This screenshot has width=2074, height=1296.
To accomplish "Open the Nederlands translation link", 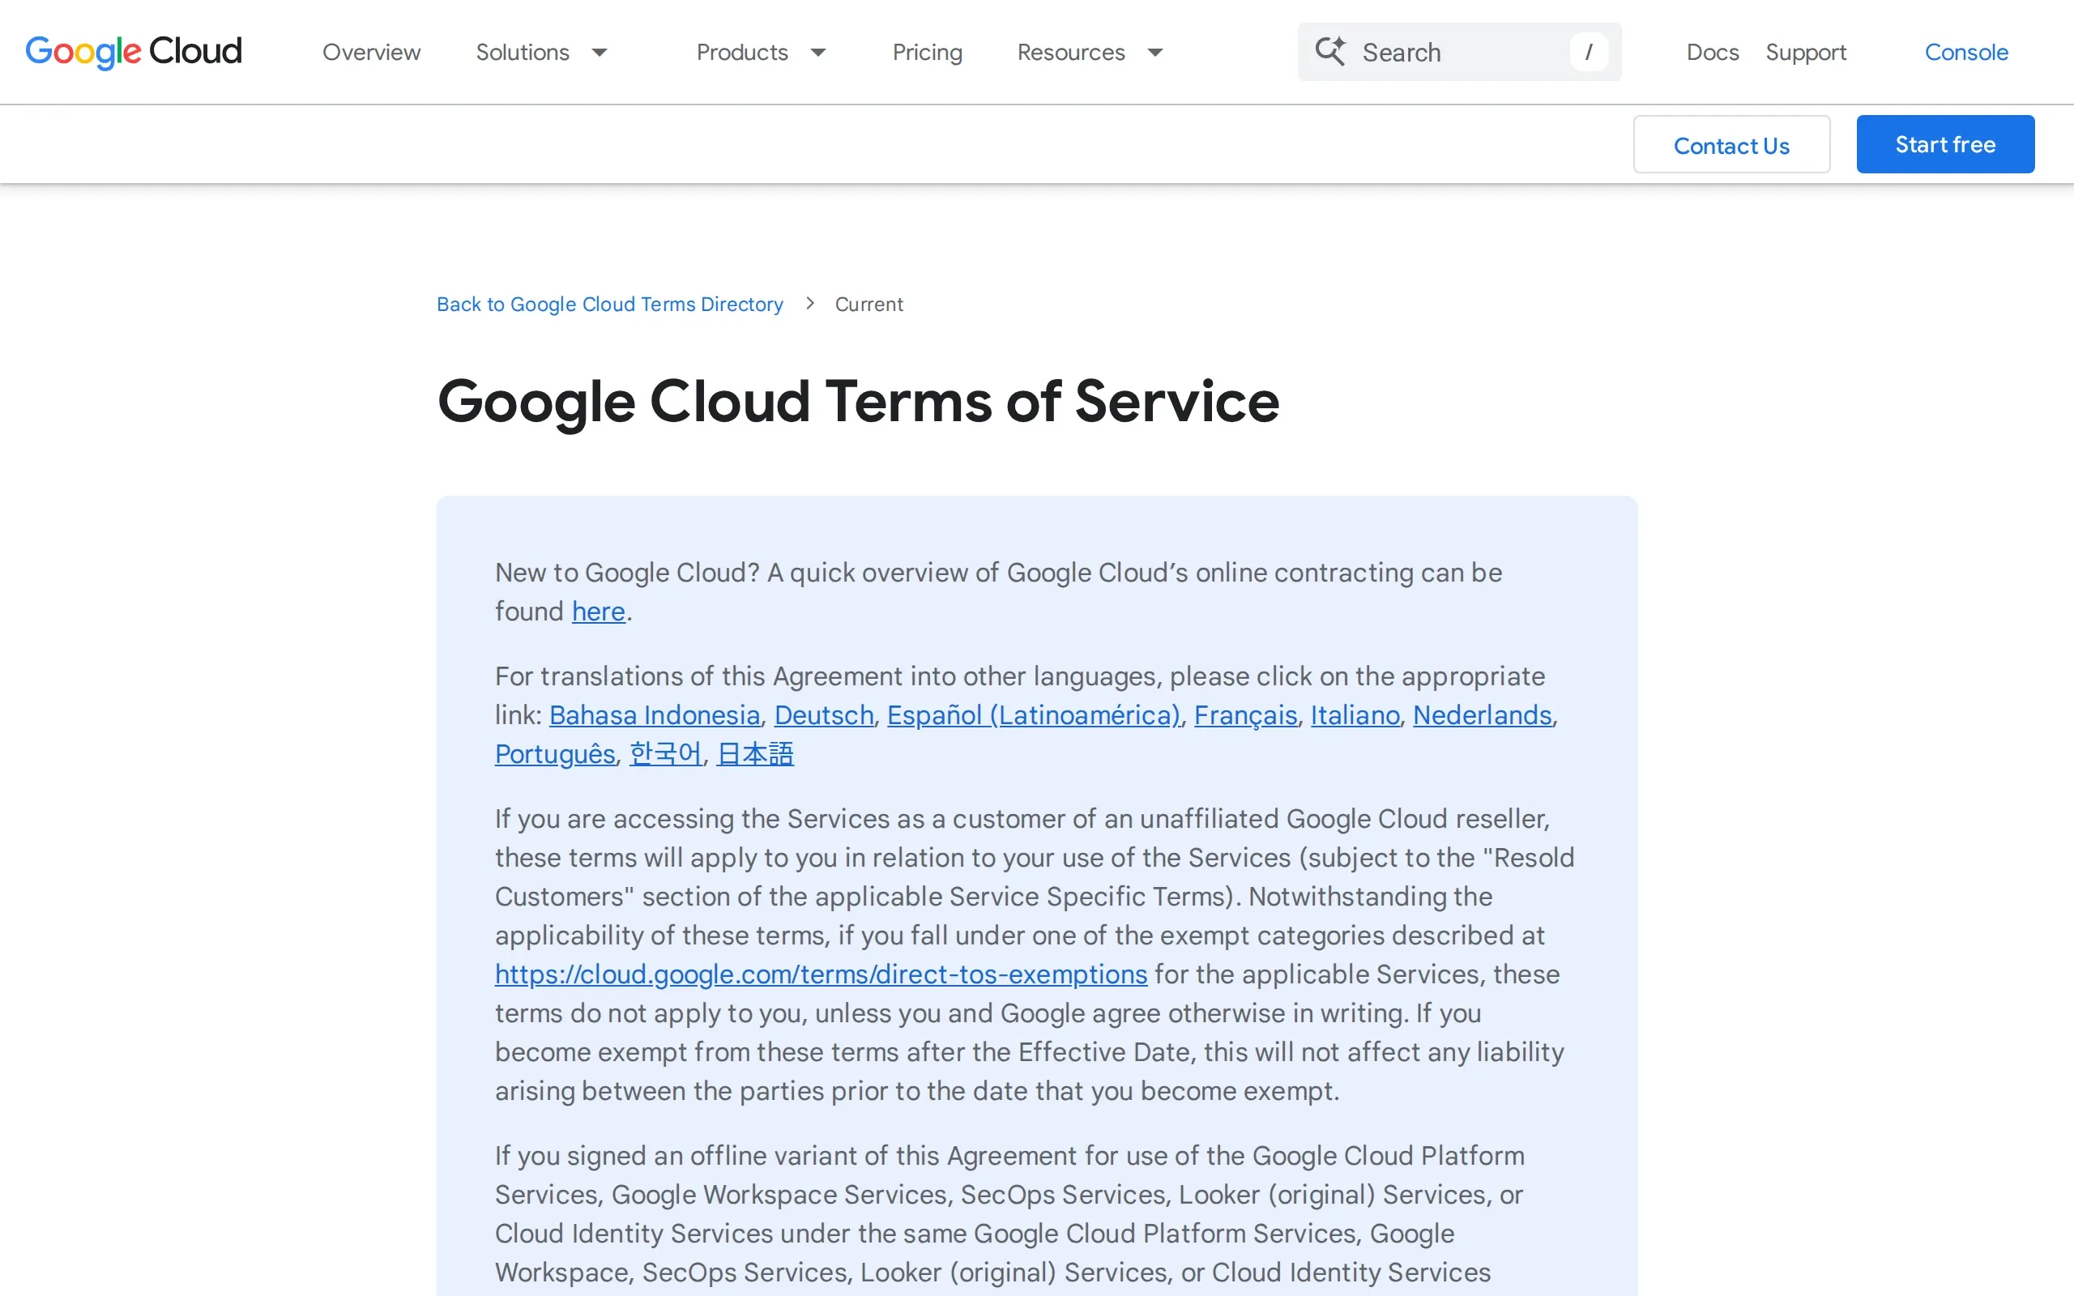I will click(x=1483, y=715).
